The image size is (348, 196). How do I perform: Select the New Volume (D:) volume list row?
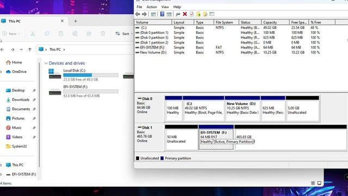(x=235, y=53)
